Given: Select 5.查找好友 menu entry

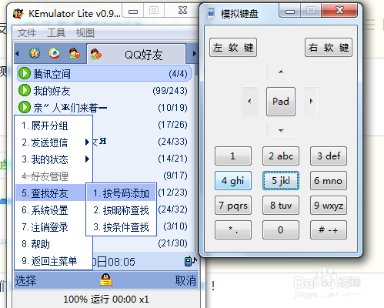Looking at the screenshot, I should (50, 193).
